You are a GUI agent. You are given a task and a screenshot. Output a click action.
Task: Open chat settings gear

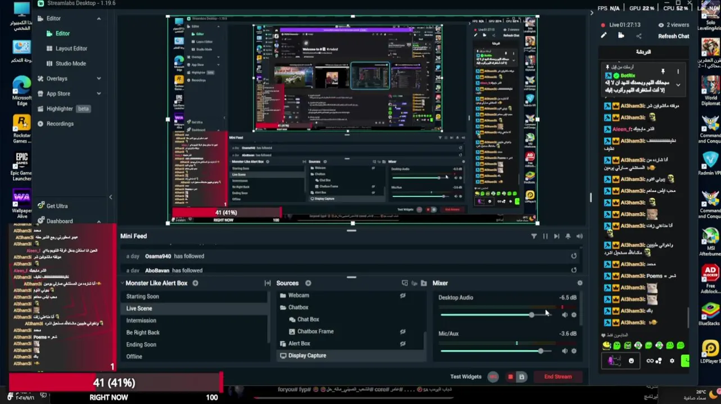(672, 361)
